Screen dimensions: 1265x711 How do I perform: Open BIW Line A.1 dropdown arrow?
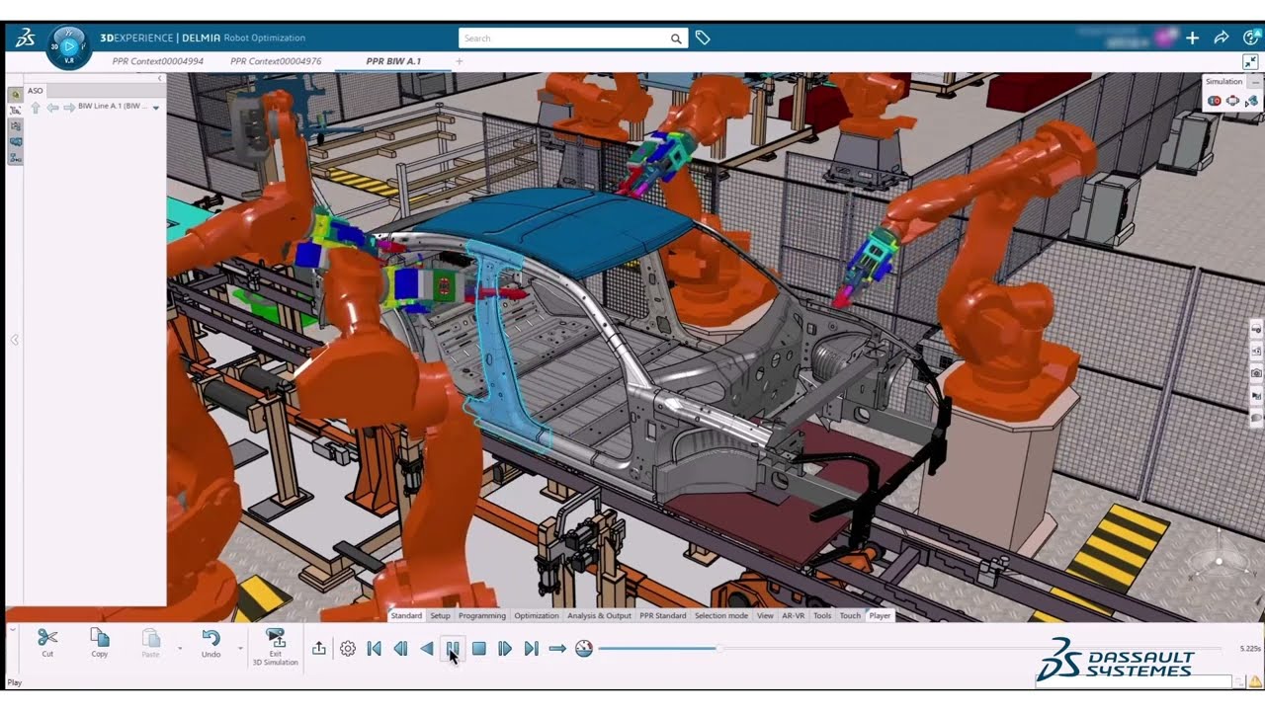tap(156, 107)
